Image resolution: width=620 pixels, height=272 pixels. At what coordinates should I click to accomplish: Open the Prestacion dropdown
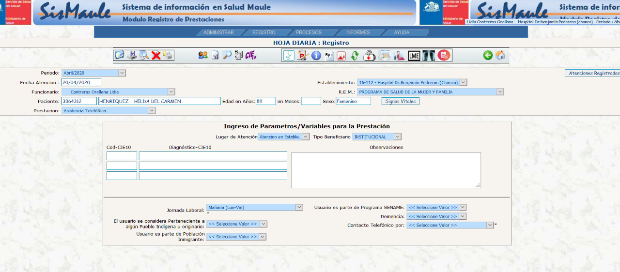pos(152,110)
